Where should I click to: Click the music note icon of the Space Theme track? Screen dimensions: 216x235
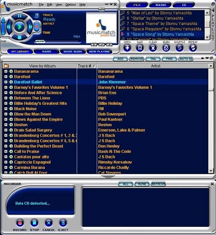pyautogui.click(x=123, y=24)
